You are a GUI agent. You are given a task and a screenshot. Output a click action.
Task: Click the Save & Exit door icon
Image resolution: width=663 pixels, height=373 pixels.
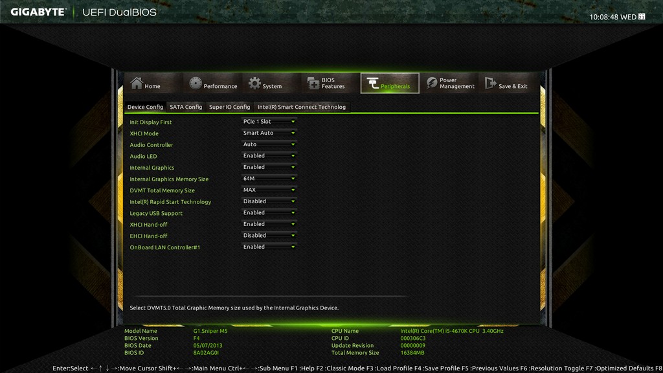tap(490, 83)
